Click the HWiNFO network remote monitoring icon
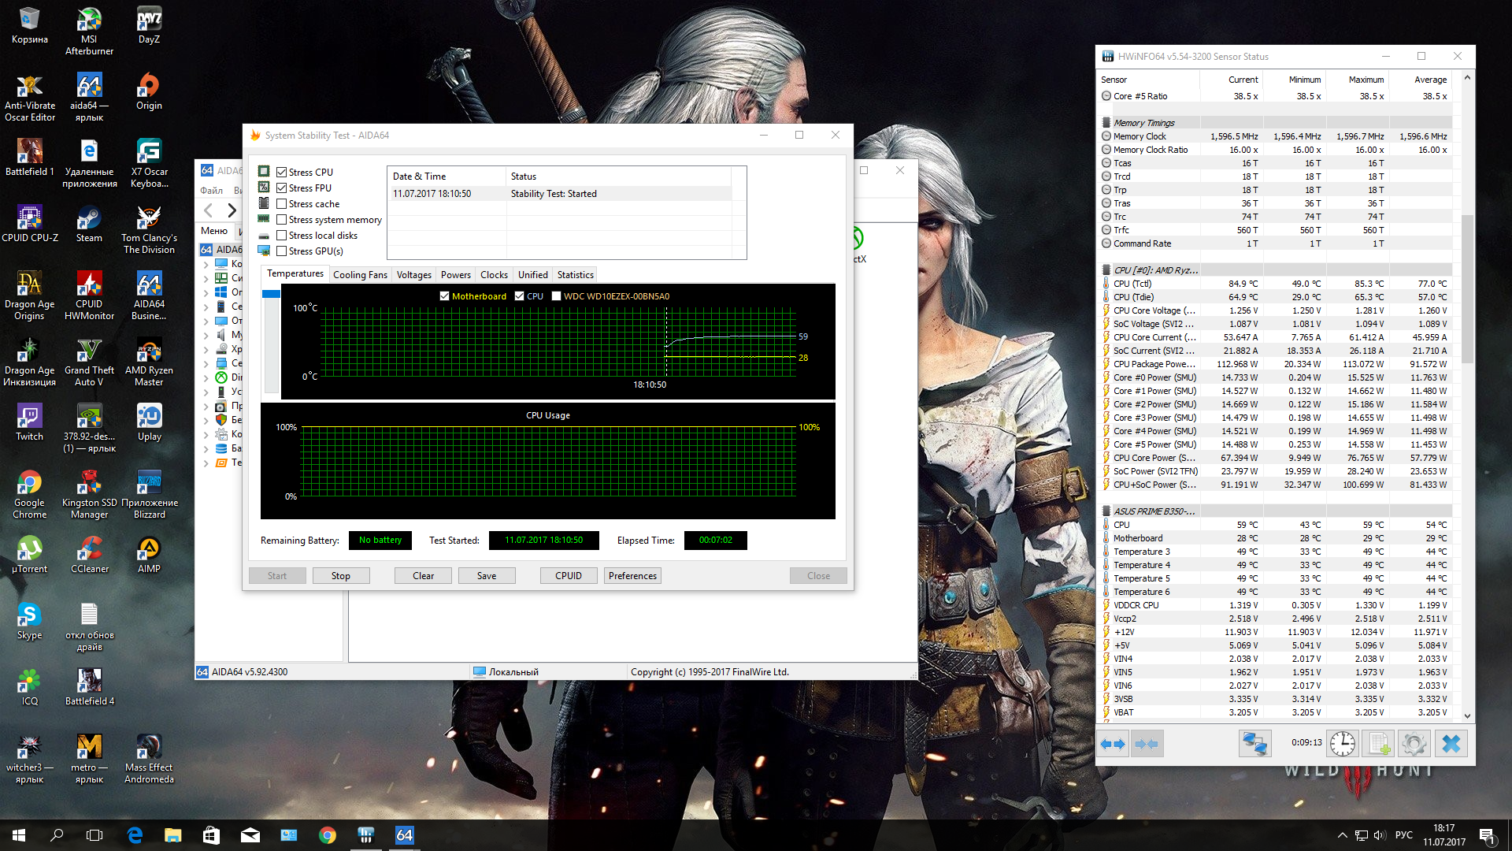 pyautogui.click(x=1254, y=744)
